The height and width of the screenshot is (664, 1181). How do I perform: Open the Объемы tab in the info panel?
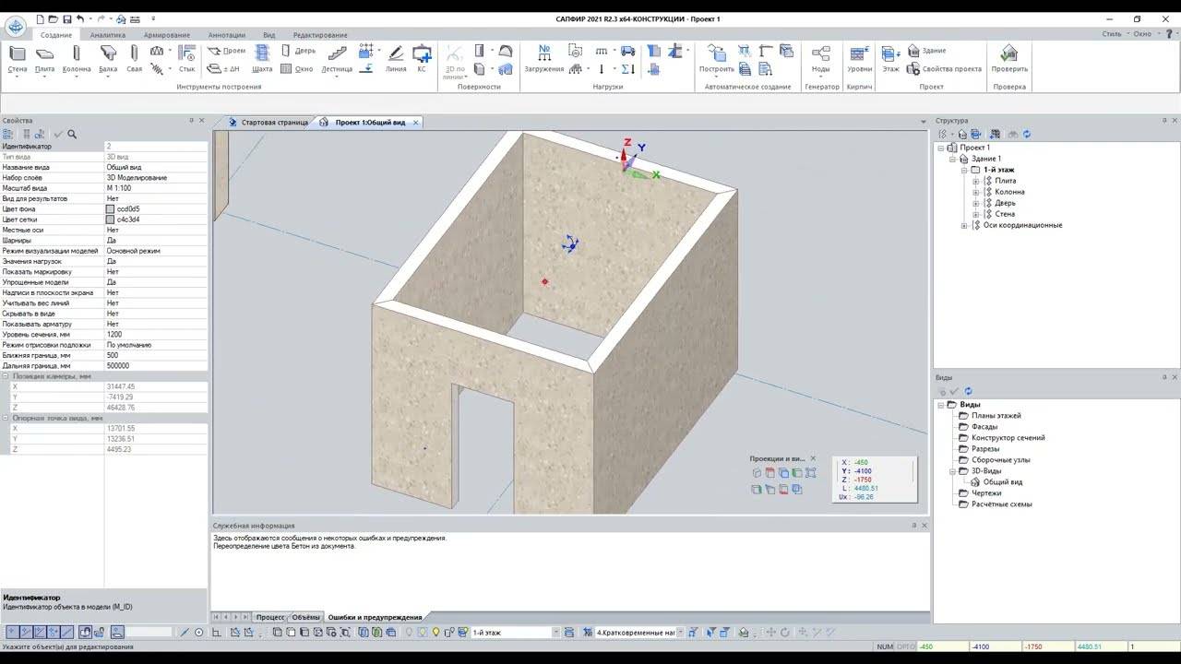click(305, 617)
